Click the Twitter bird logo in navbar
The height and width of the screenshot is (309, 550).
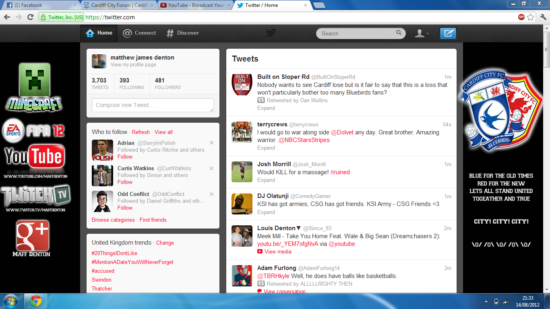(x=271, y=33)
